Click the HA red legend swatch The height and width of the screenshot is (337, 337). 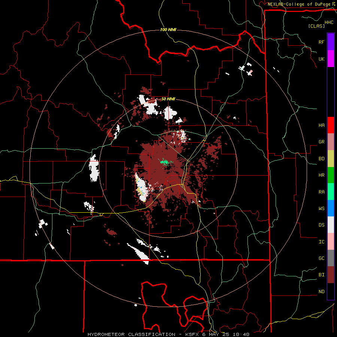[331, 125]
